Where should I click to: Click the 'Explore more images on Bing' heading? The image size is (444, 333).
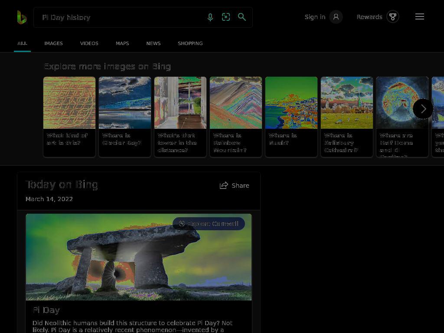coord(108,66)
